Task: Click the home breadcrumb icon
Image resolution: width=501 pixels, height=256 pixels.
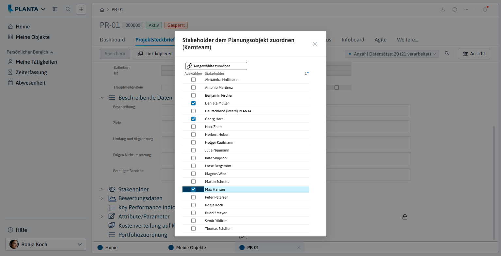Action: 102,9
